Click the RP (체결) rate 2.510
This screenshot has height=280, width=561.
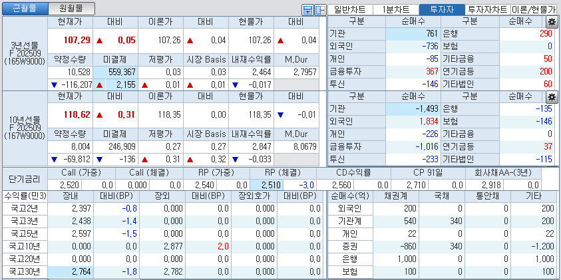coord(268,186)
